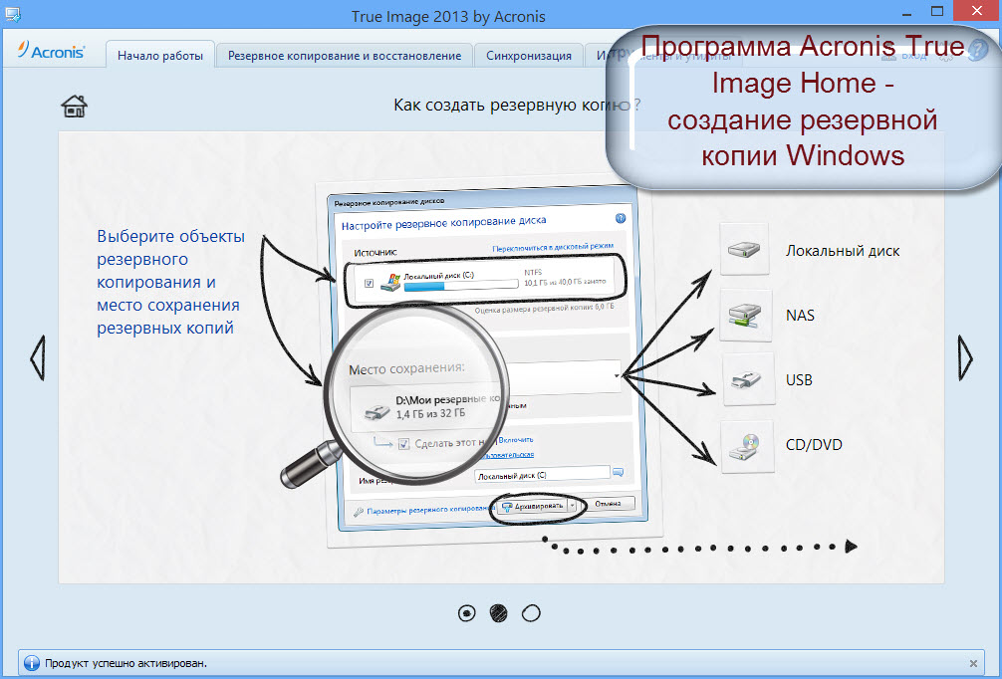Maximize the True Image window

click(x=937, y=12)
